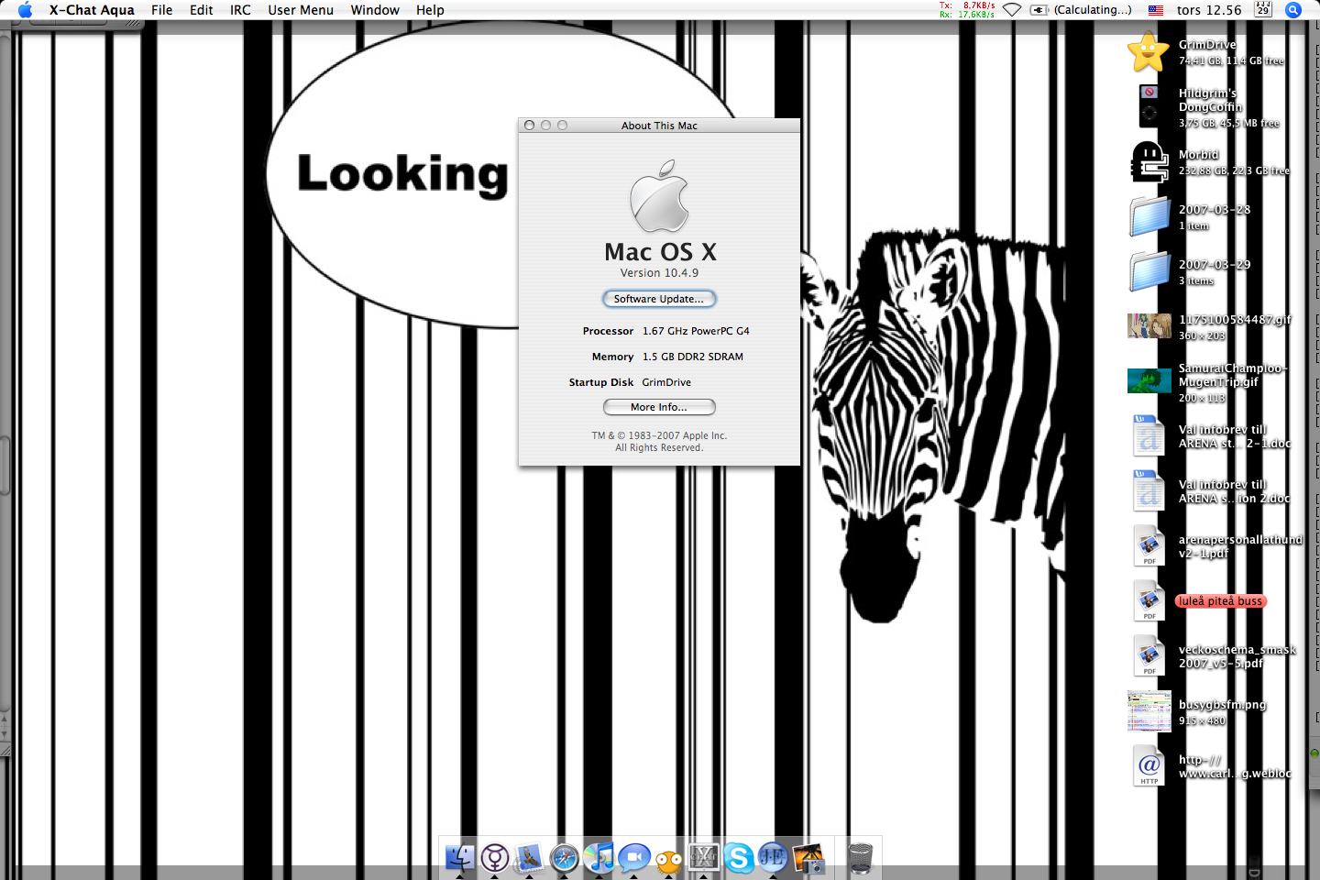The image size is (1320, 880).
Task: Select the veckoschema_smask 2007_v5-5.pdf icon
Action: pos(1149,655)
